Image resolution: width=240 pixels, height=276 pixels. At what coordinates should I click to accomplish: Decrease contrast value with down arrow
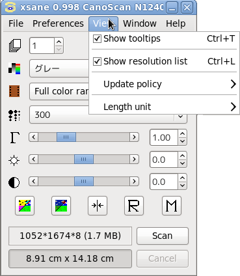tap(182, 186)
